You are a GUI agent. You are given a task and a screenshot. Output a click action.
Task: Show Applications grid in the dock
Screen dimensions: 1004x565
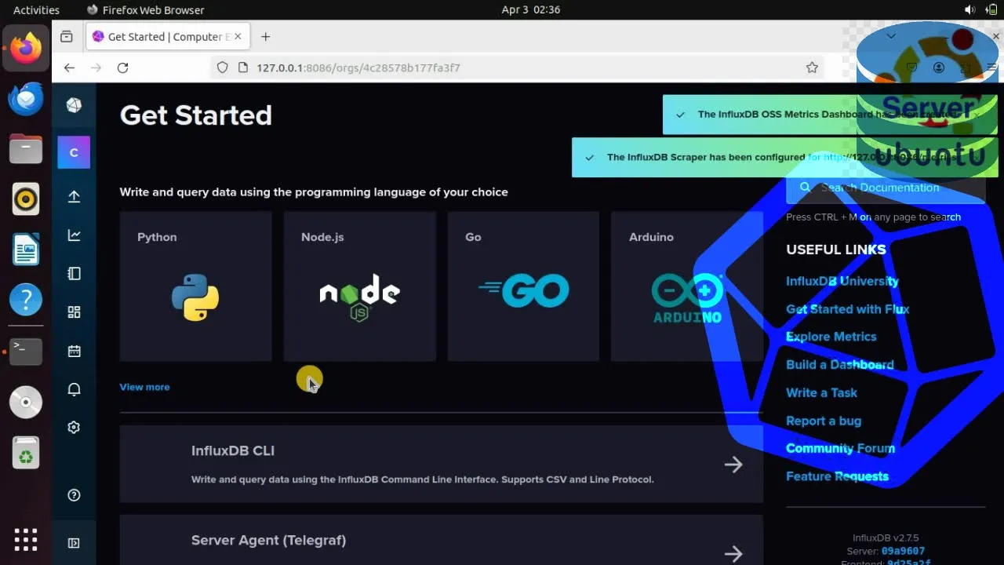pos(26,540)
